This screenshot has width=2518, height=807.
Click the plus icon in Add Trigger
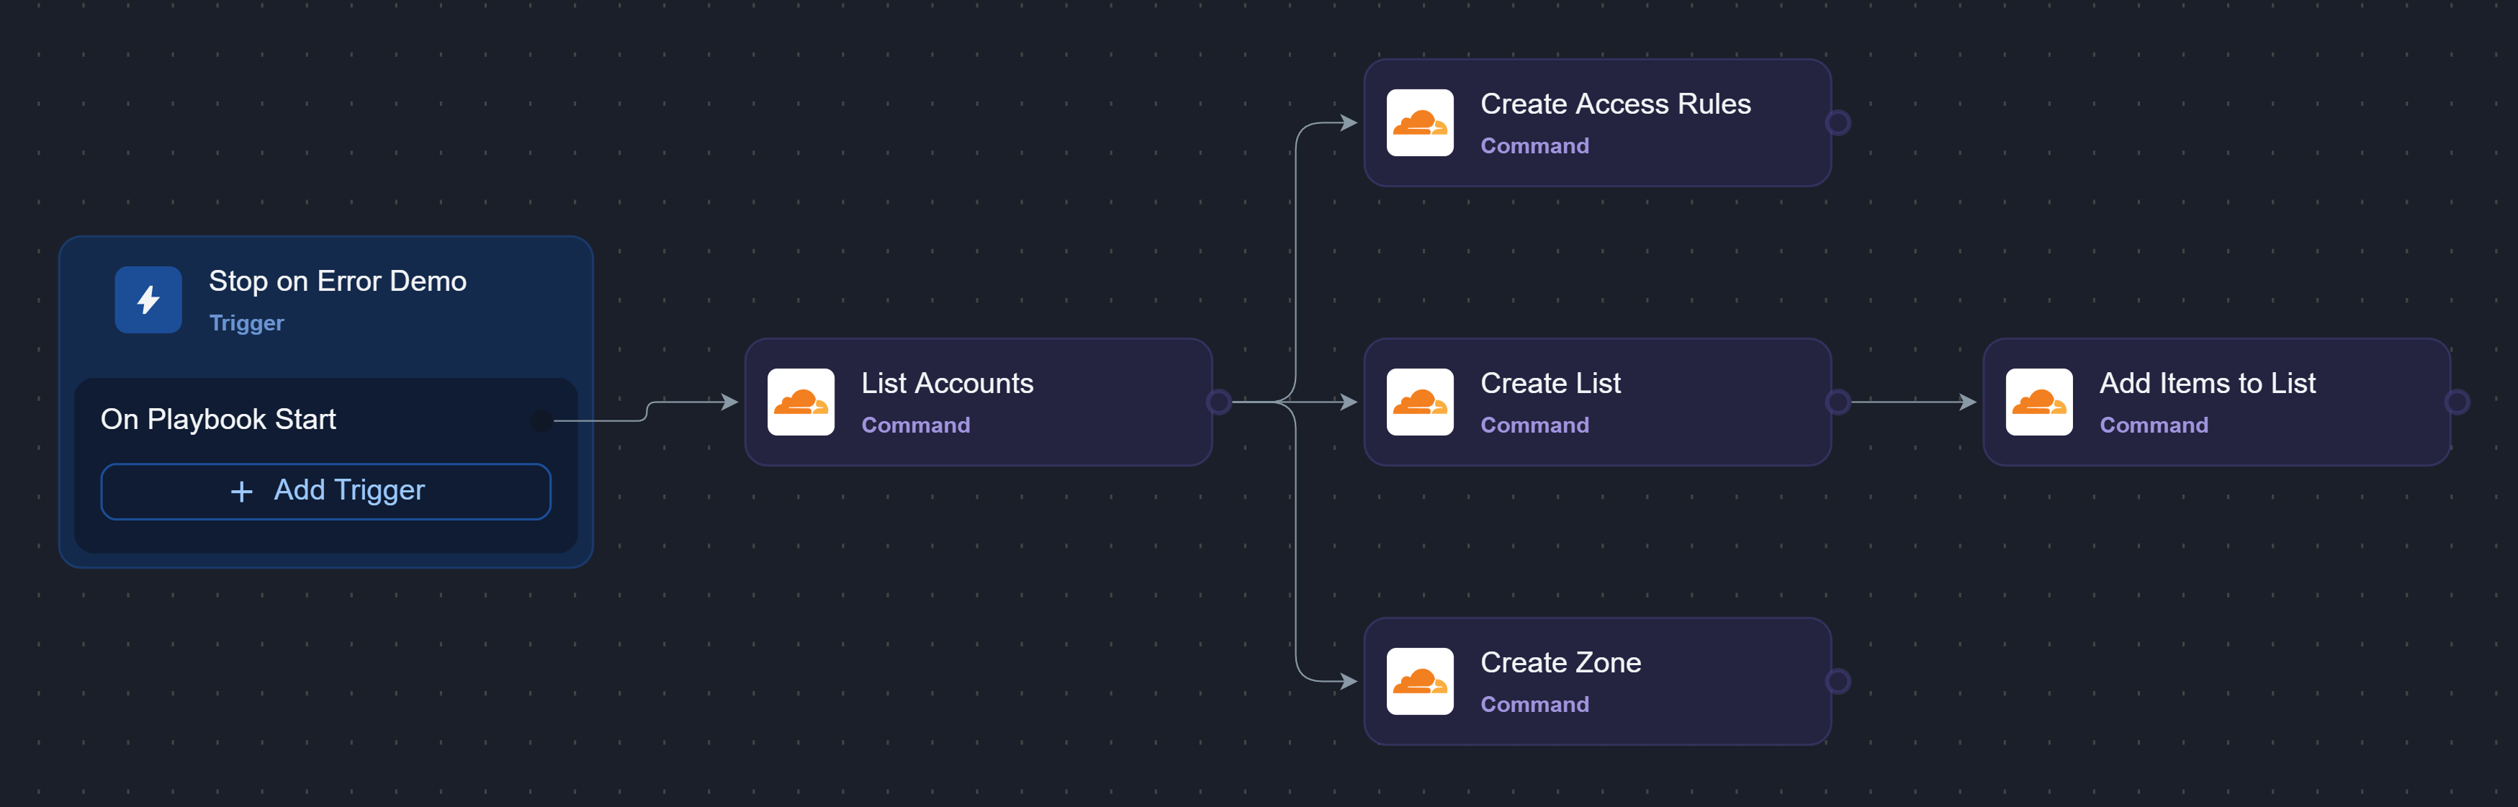[x=241, y=492]
